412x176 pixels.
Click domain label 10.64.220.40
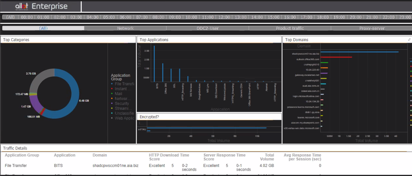312,70
